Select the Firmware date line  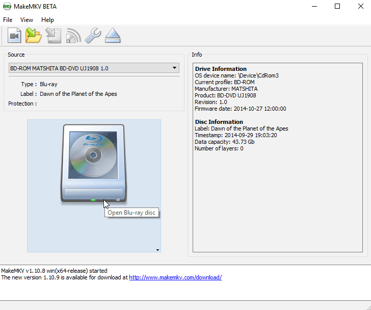[241, 109]
